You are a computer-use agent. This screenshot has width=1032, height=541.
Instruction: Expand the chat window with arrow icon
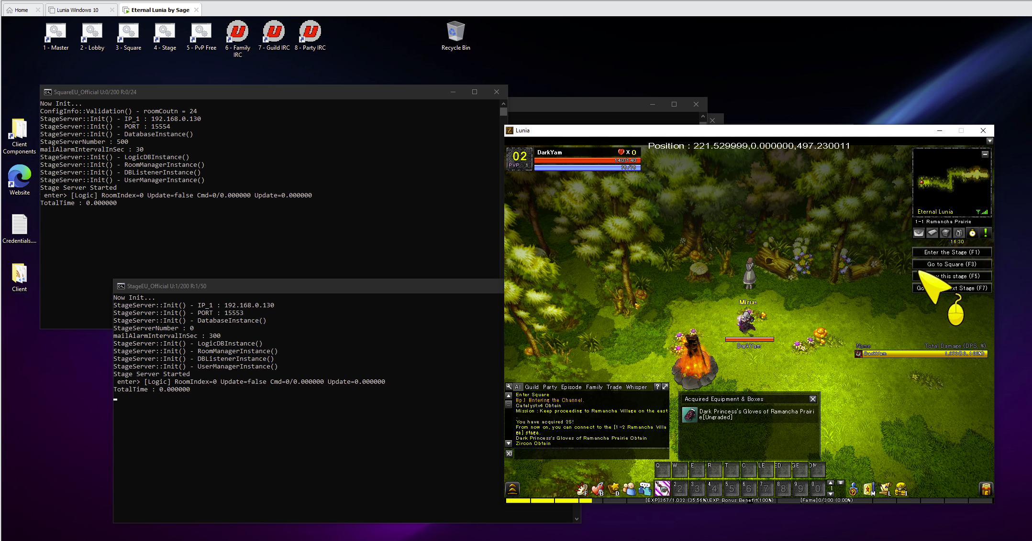(665, 387)
